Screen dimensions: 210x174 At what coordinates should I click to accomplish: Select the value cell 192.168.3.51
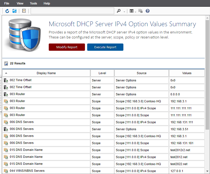[x=187, y=129]
